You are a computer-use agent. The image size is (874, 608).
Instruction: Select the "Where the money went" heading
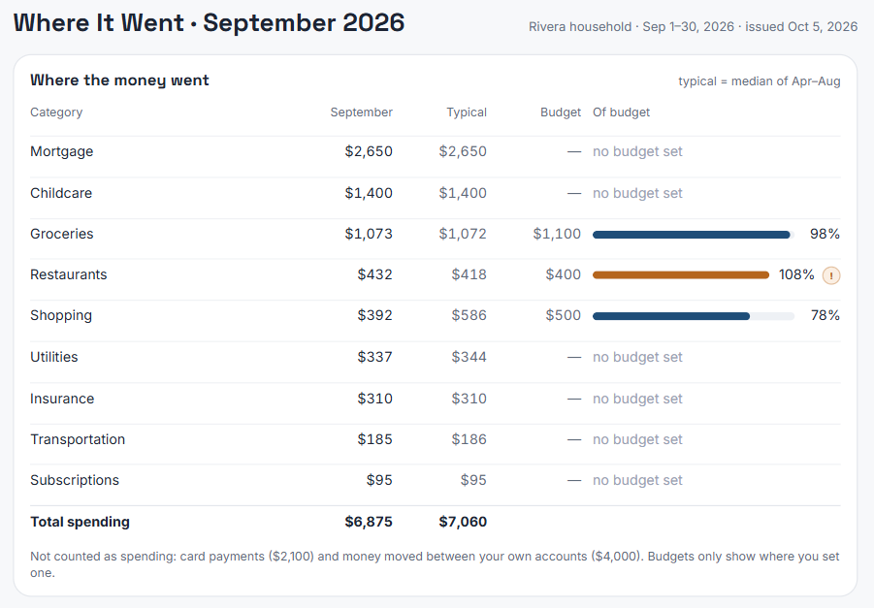coord(119,80)
